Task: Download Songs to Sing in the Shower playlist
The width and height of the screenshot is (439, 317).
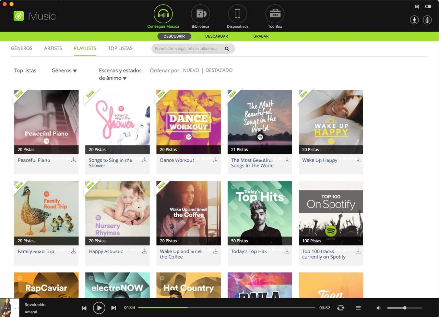Action: pyautogui.click(x=145, y=160)
